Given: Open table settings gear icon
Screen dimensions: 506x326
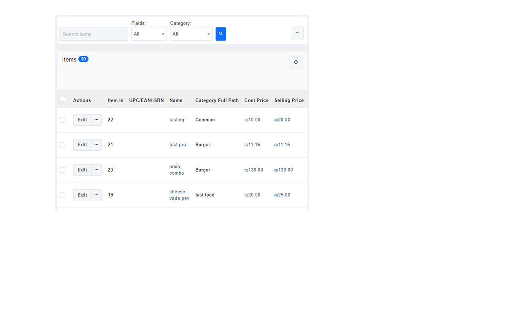Looking at the screenshot, I should [296, 62].
